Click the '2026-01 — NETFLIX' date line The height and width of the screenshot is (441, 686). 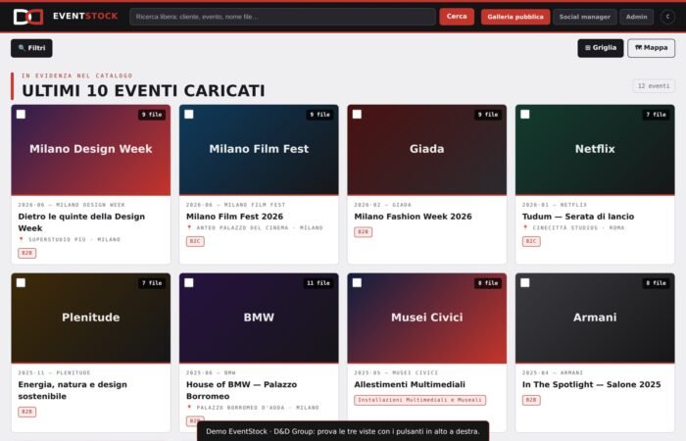tap(555, 205)
